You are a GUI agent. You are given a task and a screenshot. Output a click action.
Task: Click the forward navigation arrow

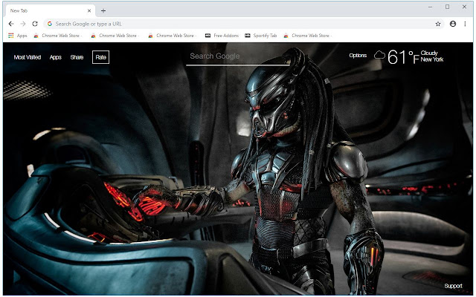point(23,24)
